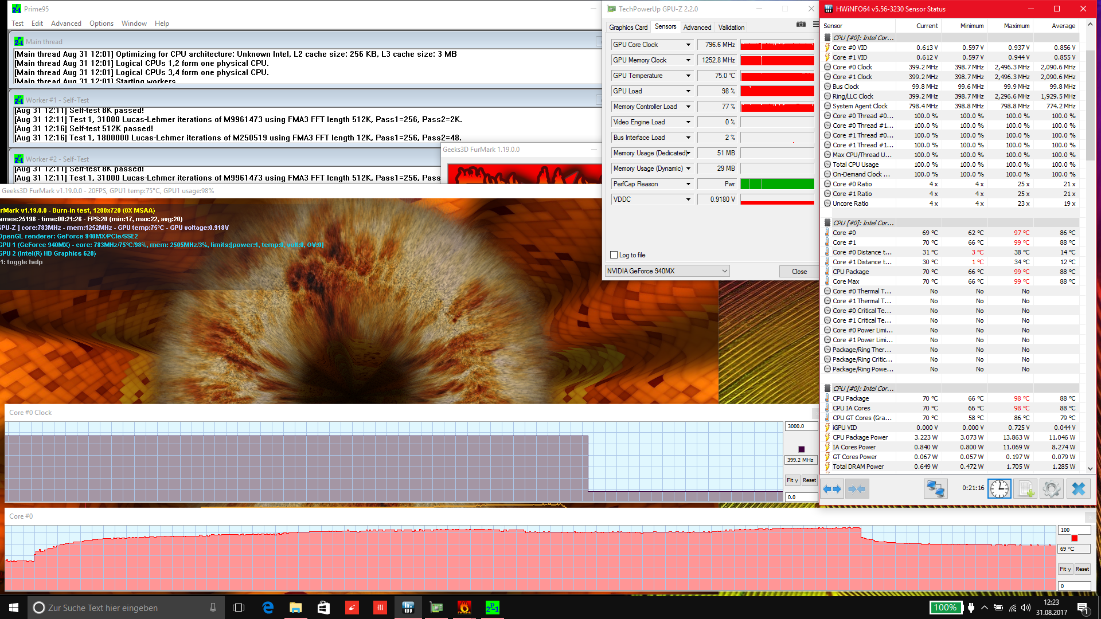Enable the Log to file checkbox
Image resolution: width=1101 pixels, height=619 pixels.
(614, 255)
